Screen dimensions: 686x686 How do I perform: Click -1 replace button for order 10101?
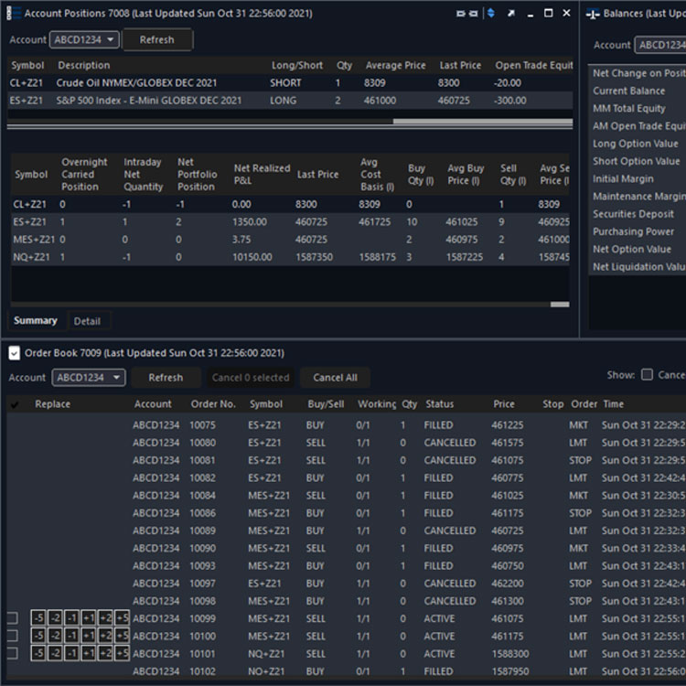[x=71, y=653]
